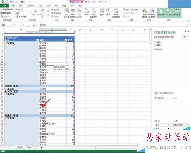Collapse the ribbon with caret arrow

[189, 20]
